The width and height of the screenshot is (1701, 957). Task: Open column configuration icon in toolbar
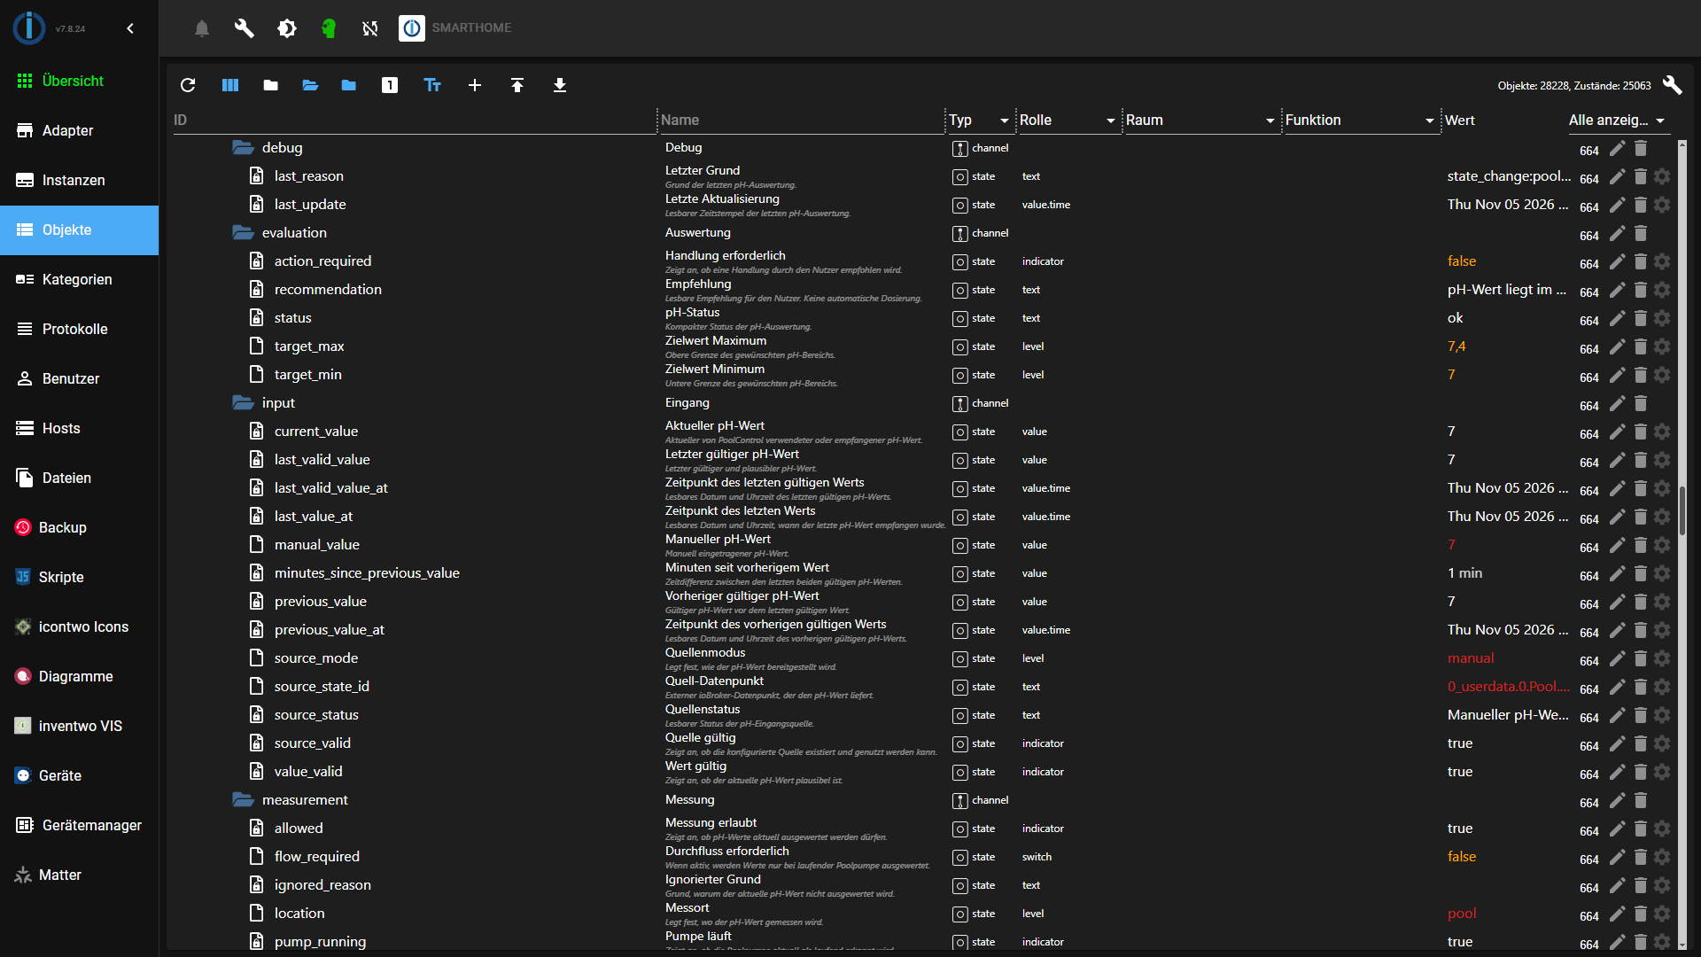pyautogui.click(x=230, y=85)
